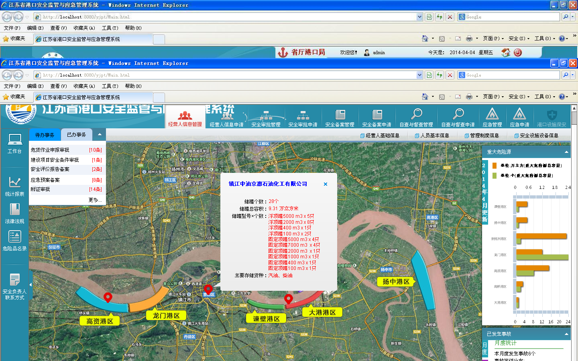Click the 高资港区 map label
This screenshot has width=578, height=361.
point(100,321)
